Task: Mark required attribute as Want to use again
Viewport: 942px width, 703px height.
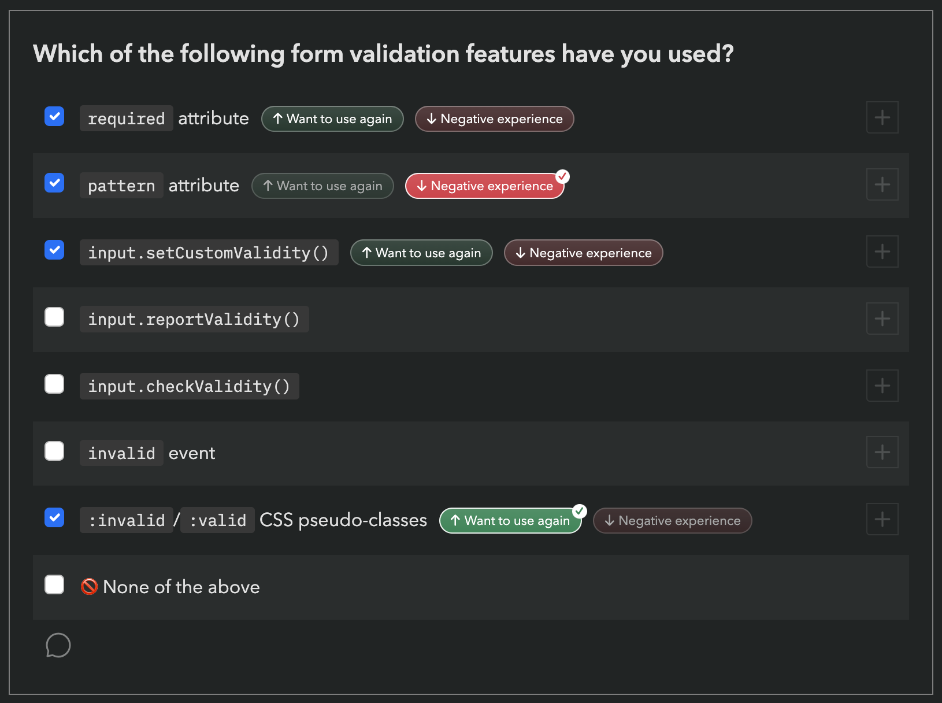Action: tap(332, 119)
